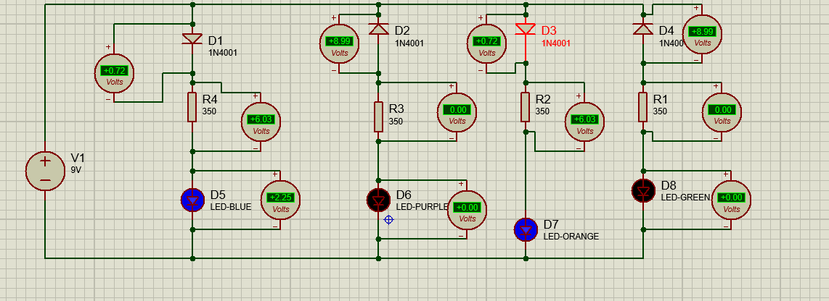Select the red highlighted D3 diode symbol
The image size is (829, 301).
point(526,29)
